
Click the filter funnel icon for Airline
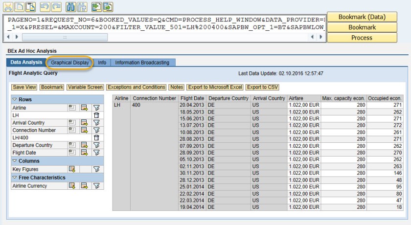[96, 108]
